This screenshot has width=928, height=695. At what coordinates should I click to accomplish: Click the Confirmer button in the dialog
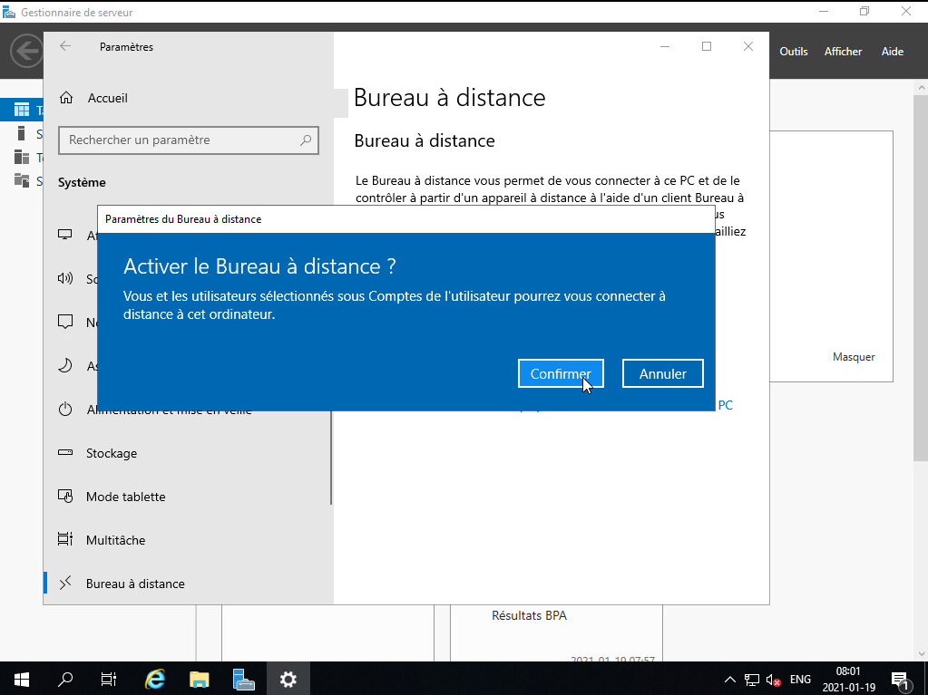click(560, 373)
